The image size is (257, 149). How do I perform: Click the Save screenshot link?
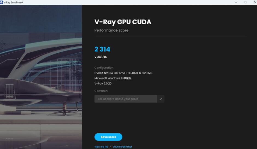point(122,147)
